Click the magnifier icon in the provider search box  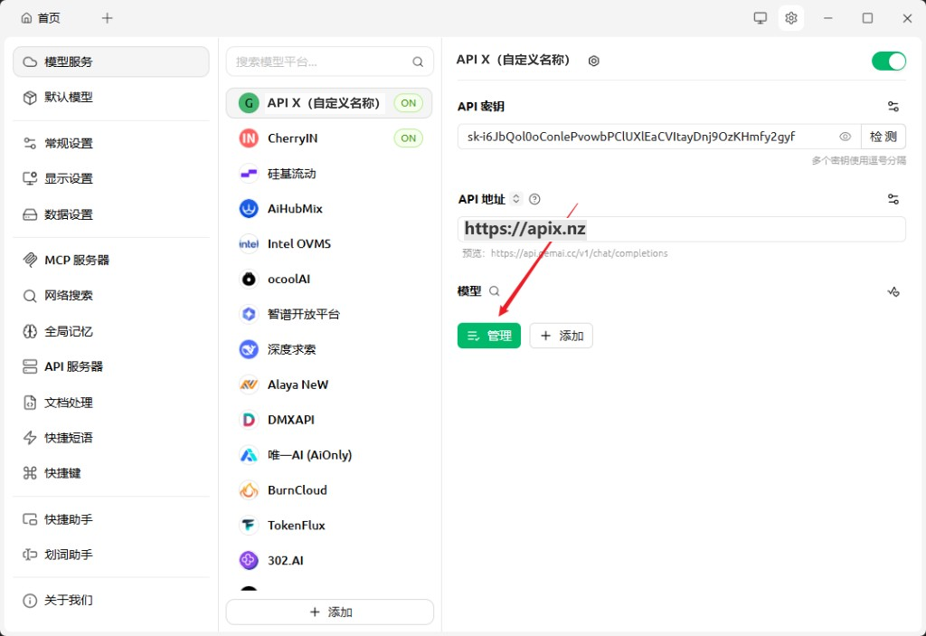[x=418, y=62]
